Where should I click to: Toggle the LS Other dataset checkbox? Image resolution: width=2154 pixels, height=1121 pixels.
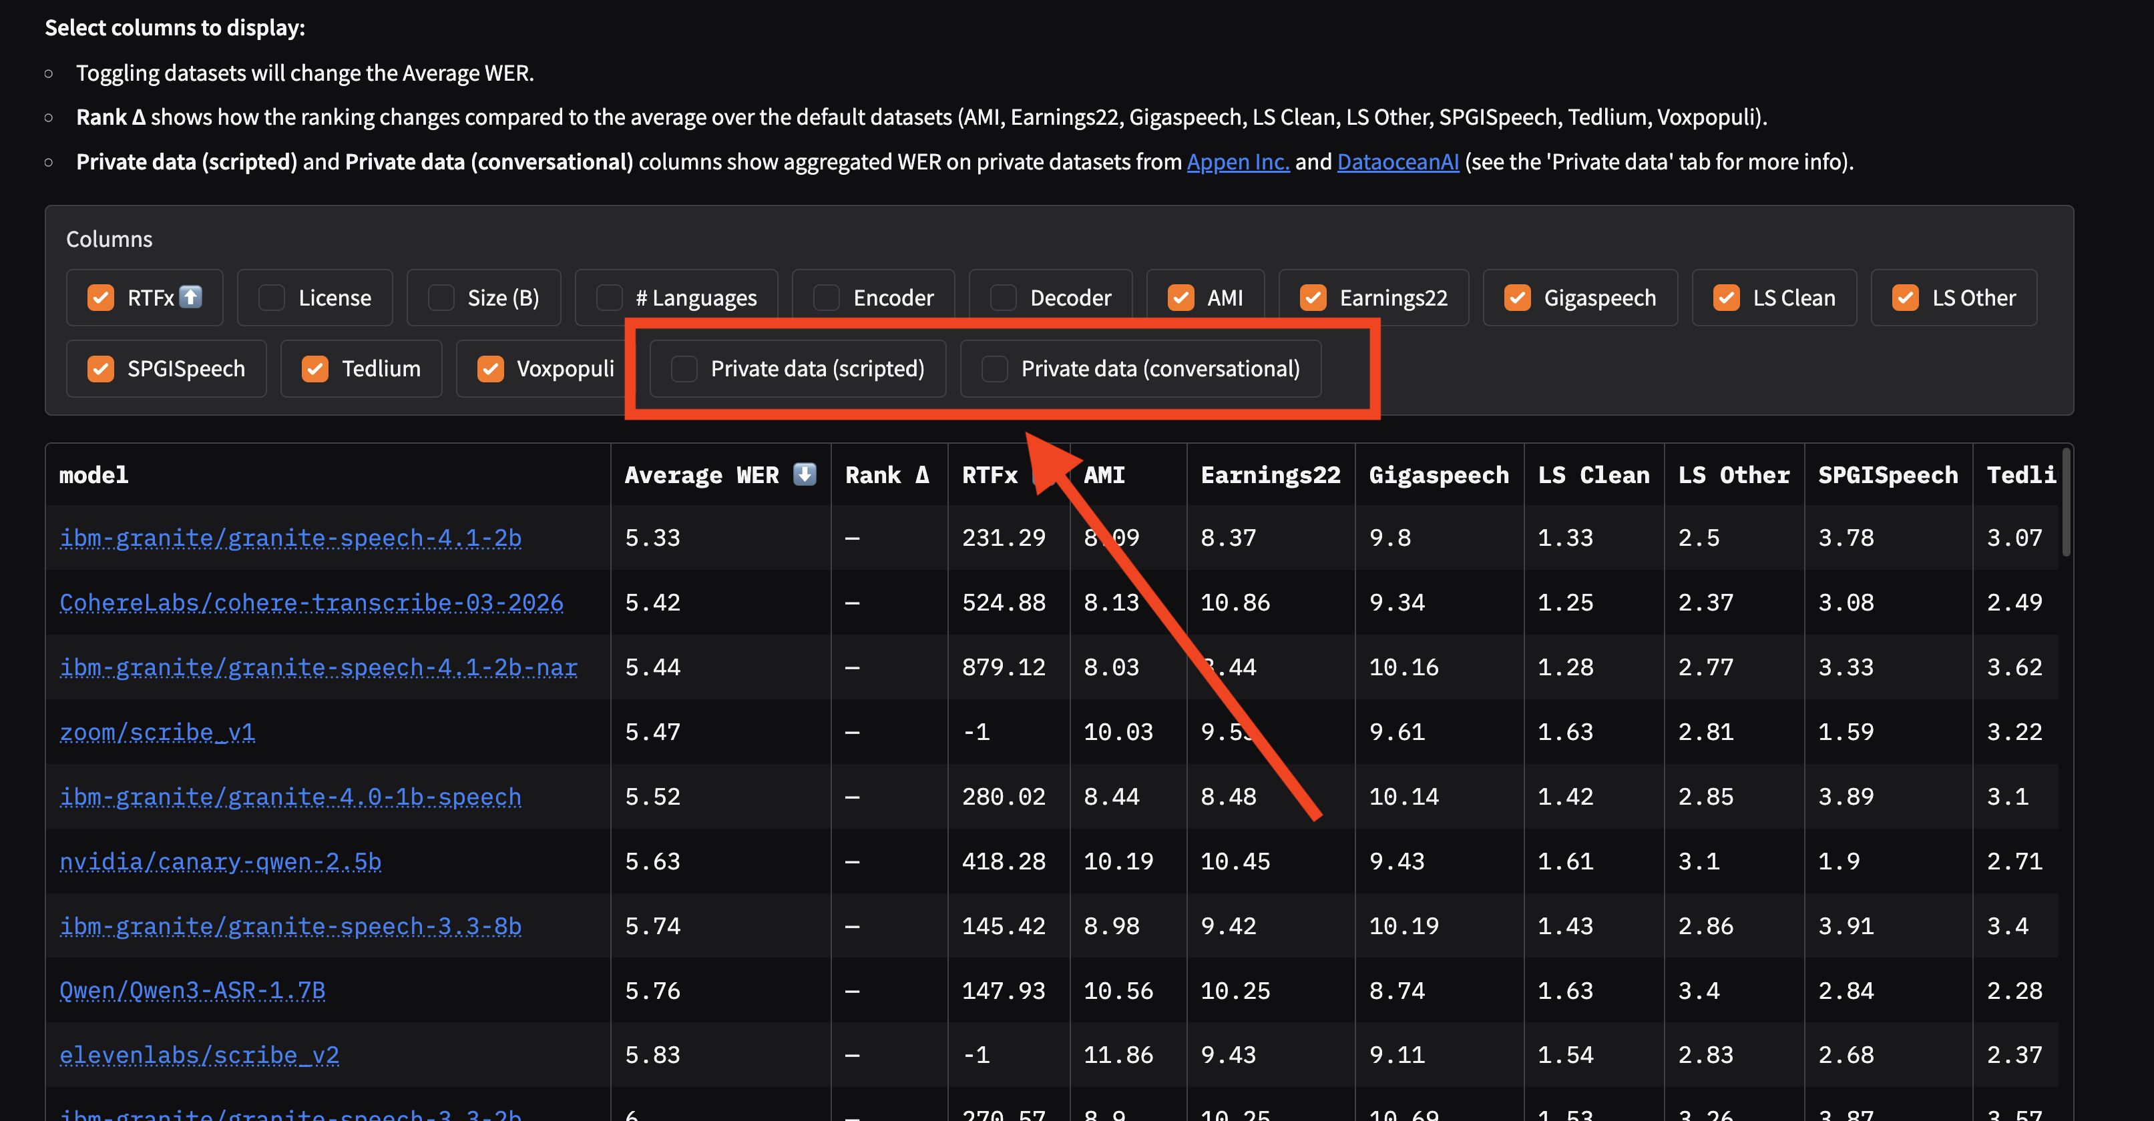tap(1905, 298)
